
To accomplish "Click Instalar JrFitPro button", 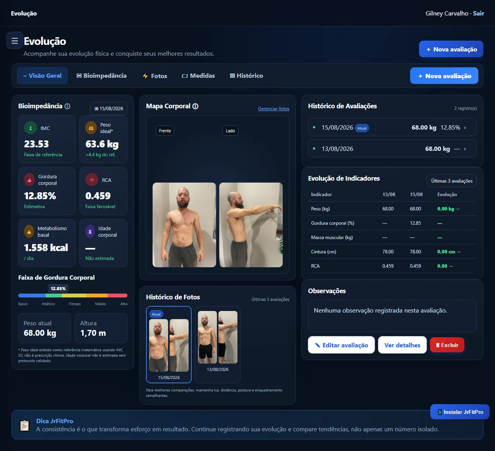I will (460, 412).
